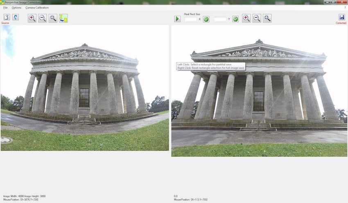The width and height of the screenshot is (348, 203).
Task: Fit source image to window
Action: pos(53,18)
